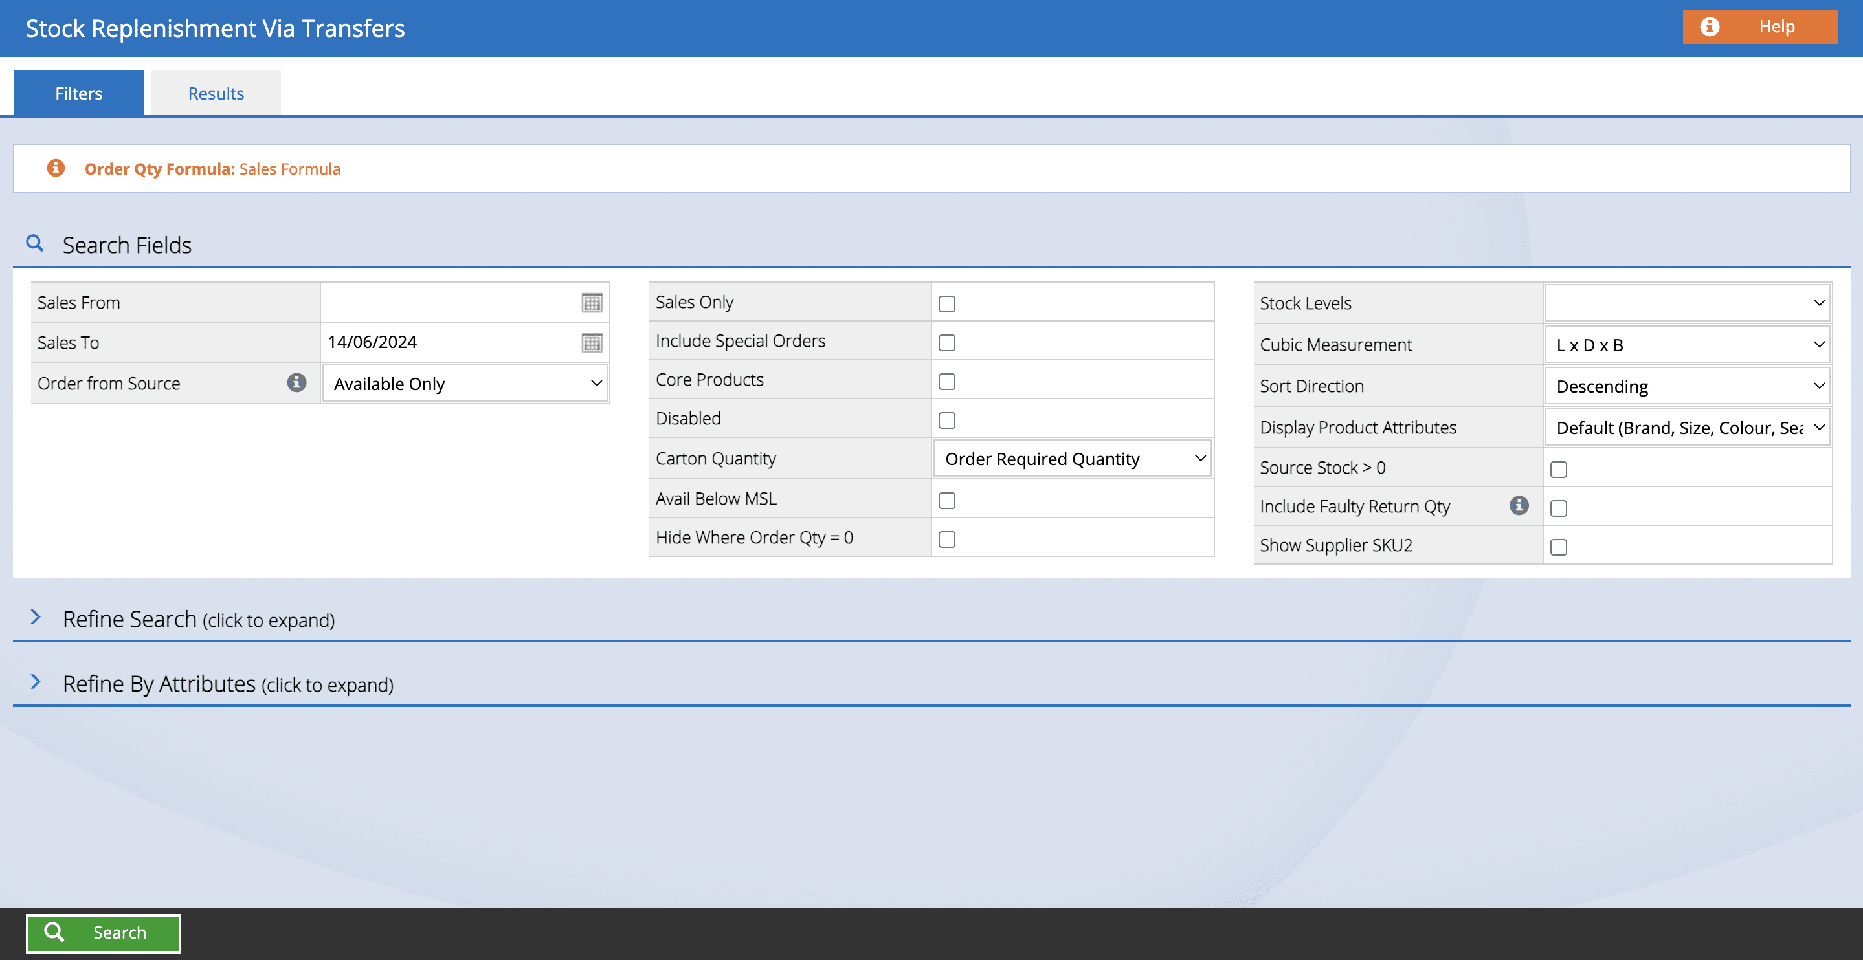Click the orange Order Qty Formula info icon
The height and width of the screenshot is (960, 1863).
click(56, 168)
